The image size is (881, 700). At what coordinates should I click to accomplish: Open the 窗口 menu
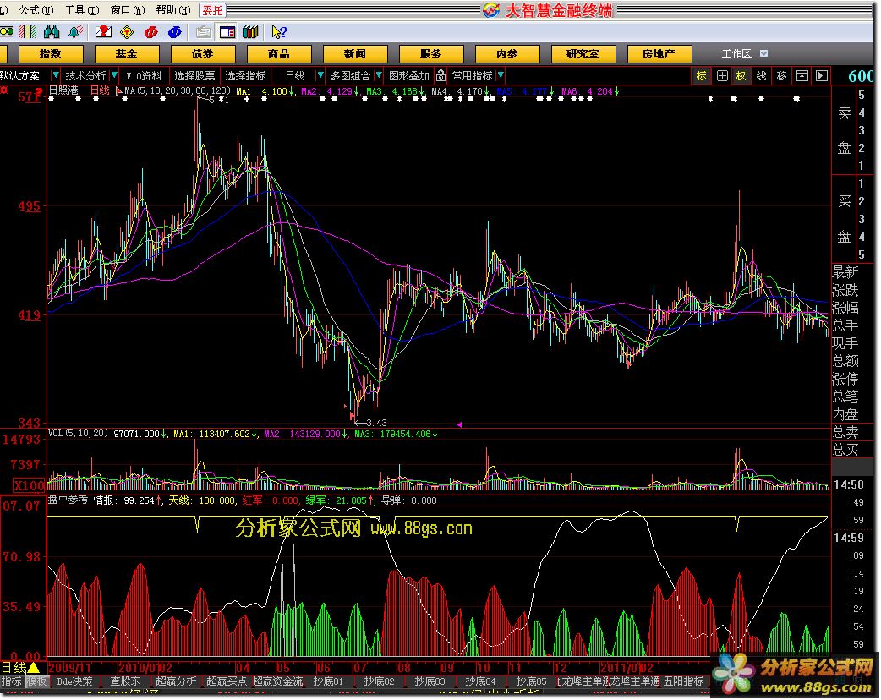(x=128, y=10)
